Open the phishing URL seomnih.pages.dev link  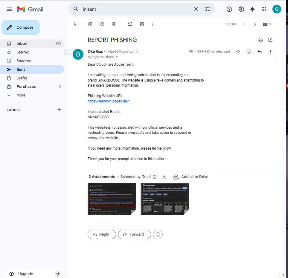pyautogui.click(x=109, y=101)
